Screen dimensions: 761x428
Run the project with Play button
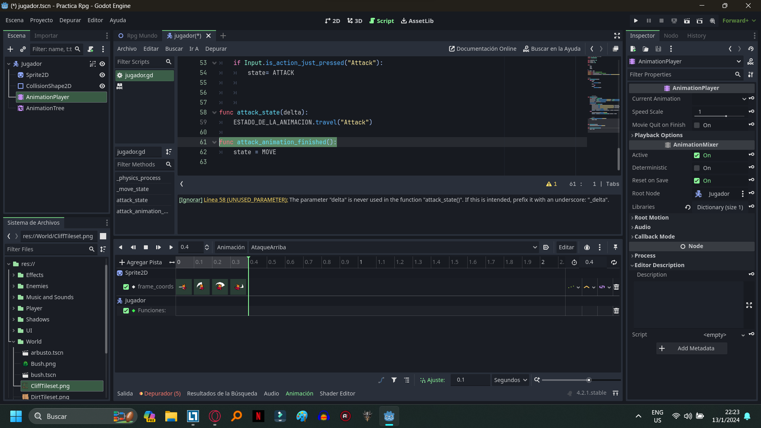coord(636,21)
